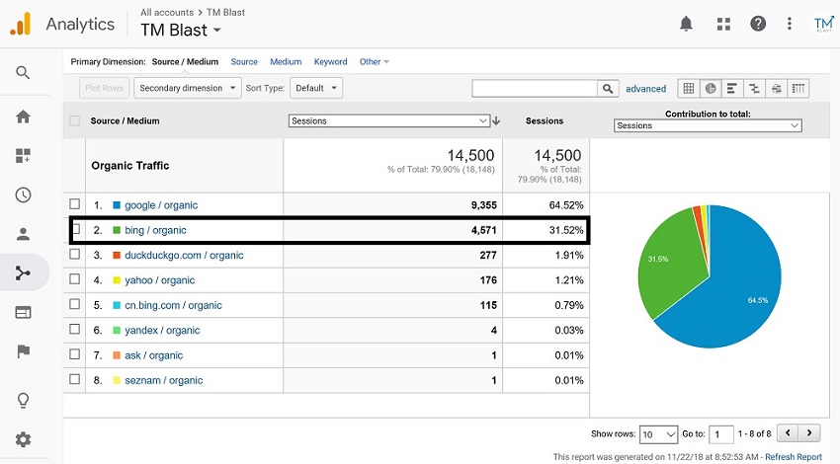Go to the previous page of rows
Image resolution: width=840 pixels, height=464 pixels.
point(788,433)
